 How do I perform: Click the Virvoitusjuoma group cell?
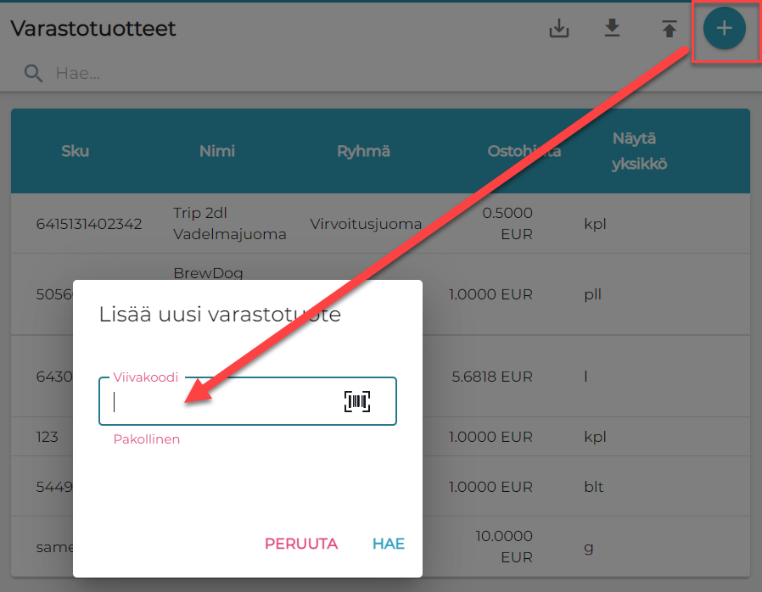[366, 224]
